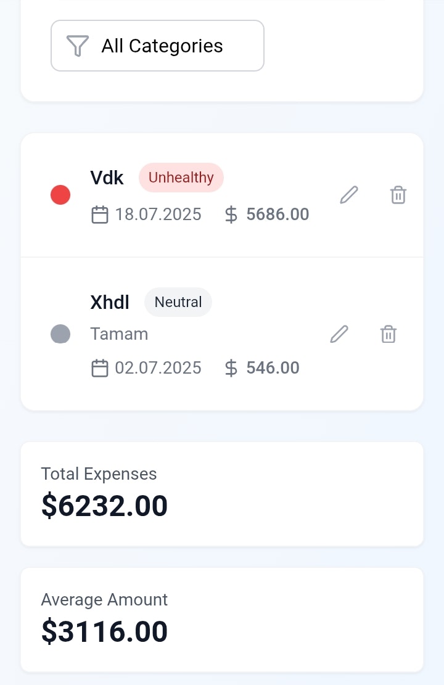
Task: Click the dollar icon next to 5686.00
Action: [231, 215]
